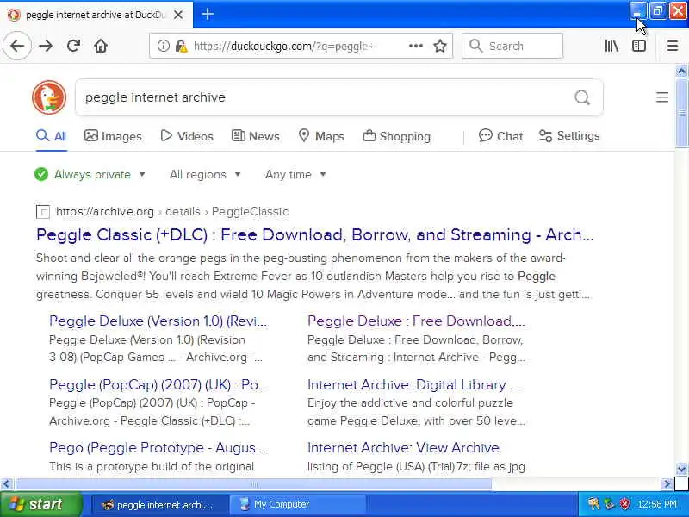Image resolution: width=689 pixels, height=517 pixels.
Task: Open a new tab with plus button
Action: (x=208, y=14)
